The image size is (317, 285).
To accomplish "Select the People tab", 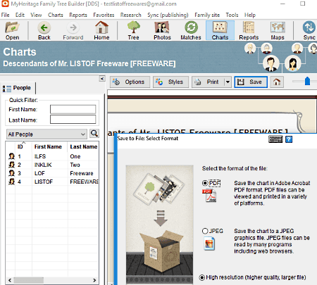I will [18, 88].
